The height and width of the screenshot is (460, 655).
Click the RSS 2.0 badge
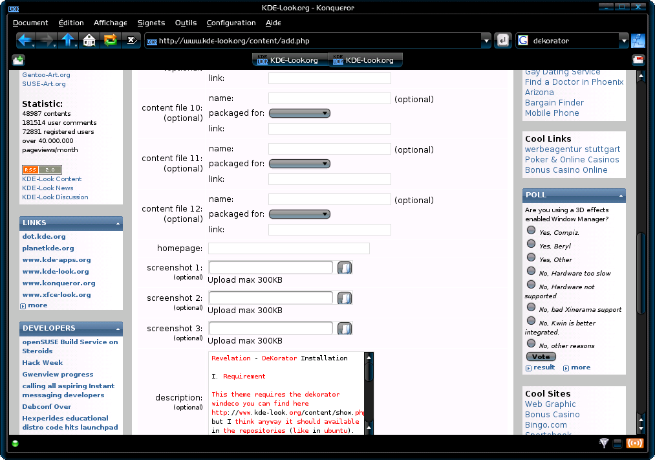click(42, 170)
